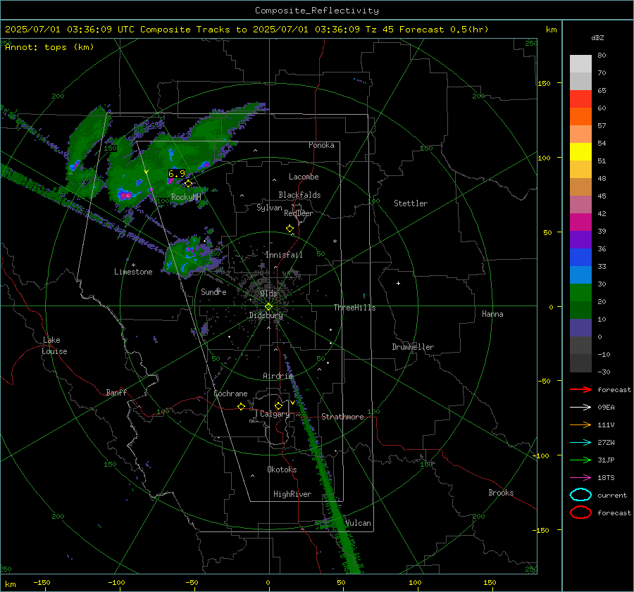The image size is (634, 592).
Task: Click the Stettler label
Action: point(411,203)
